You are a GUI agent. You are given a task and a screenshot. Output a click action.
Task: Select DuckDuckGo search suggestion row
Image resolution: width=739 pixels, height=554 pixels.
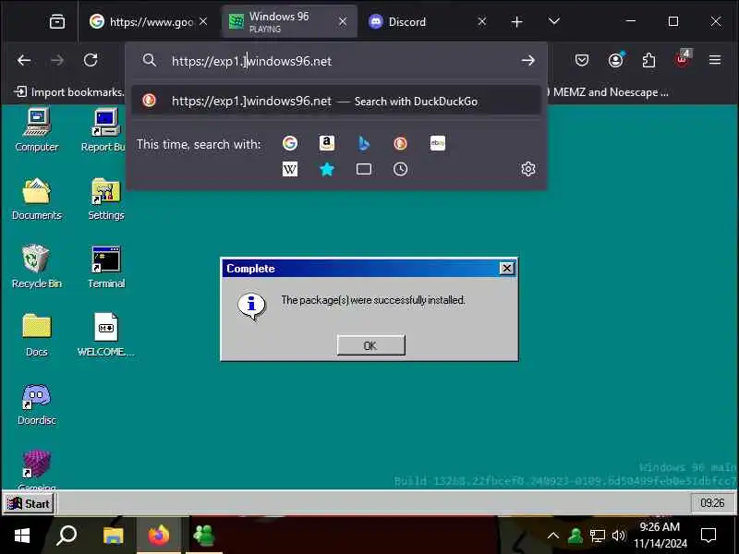tap(336, 101)
